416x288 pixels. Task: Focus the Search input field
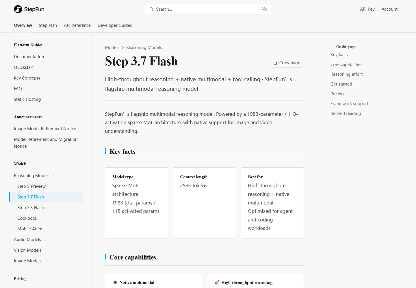click(x=208, y=9)
